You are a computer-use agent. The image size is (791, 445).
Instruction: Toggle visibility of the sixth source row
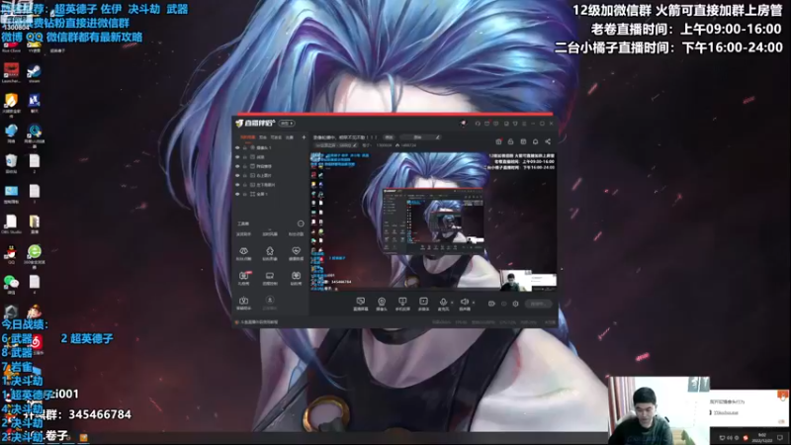pos(237,194)
